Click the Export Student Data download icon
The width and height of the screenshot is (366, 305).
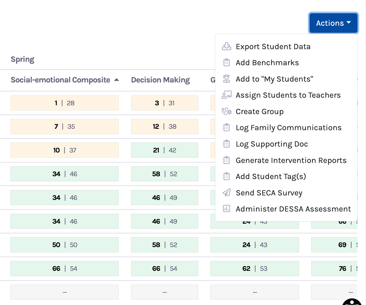(226, 46)
